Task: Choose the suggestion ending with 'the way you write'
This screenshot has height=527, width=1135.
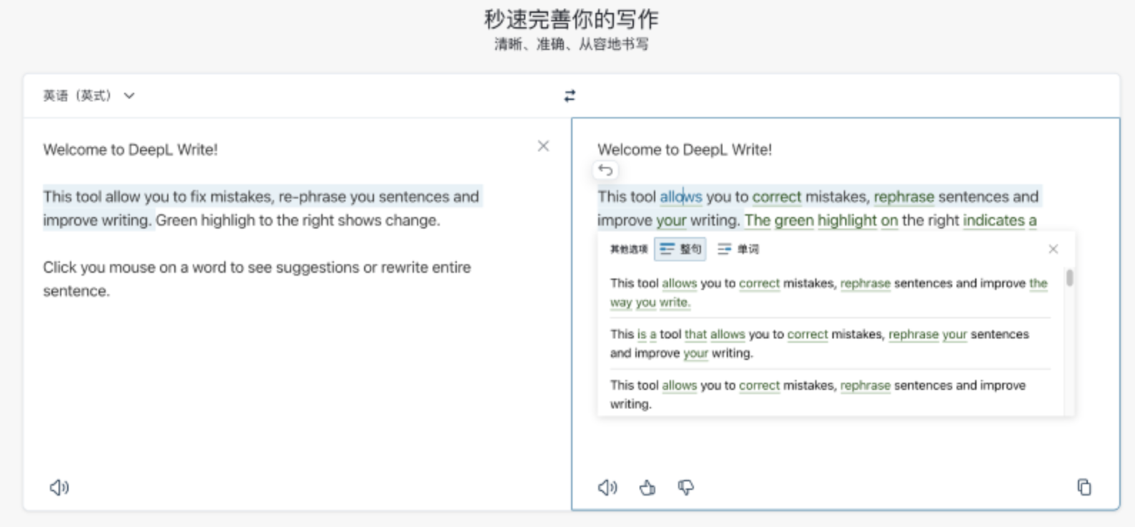Action: click(828, 293)
